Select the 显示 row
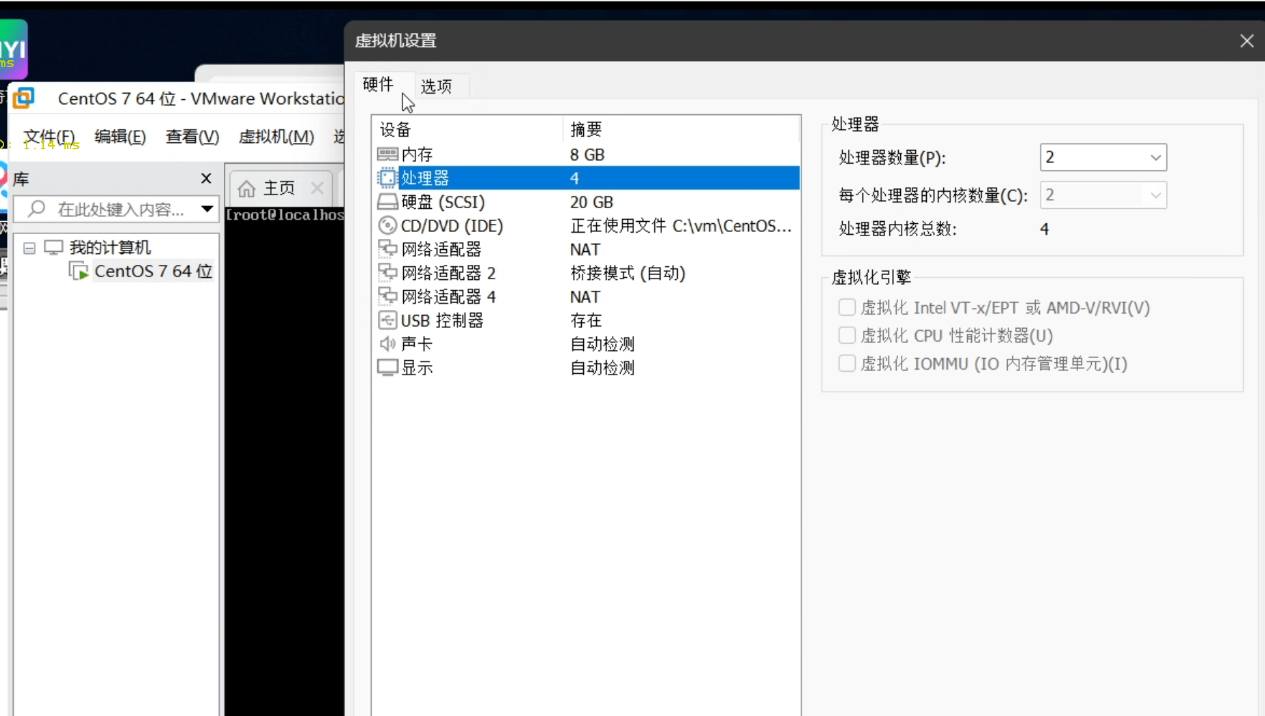Screen dimensions: 1265x716 tap(587, 368)
